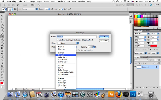Toggle Quick Mask mode icon

coord(2,87)
